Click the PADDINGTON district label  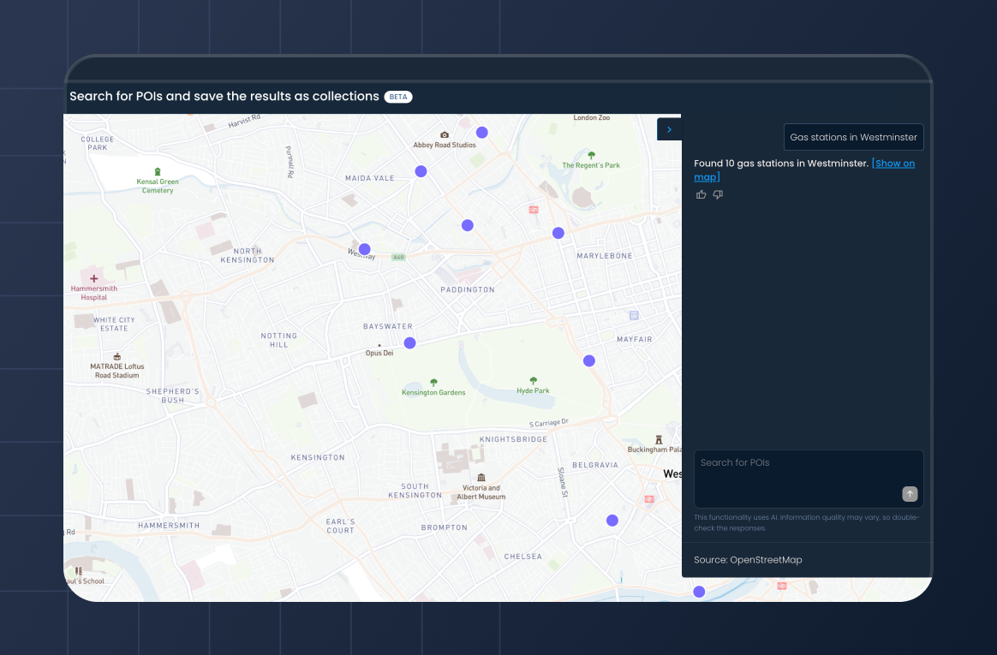pyautogui.click(x=468, y=289)
